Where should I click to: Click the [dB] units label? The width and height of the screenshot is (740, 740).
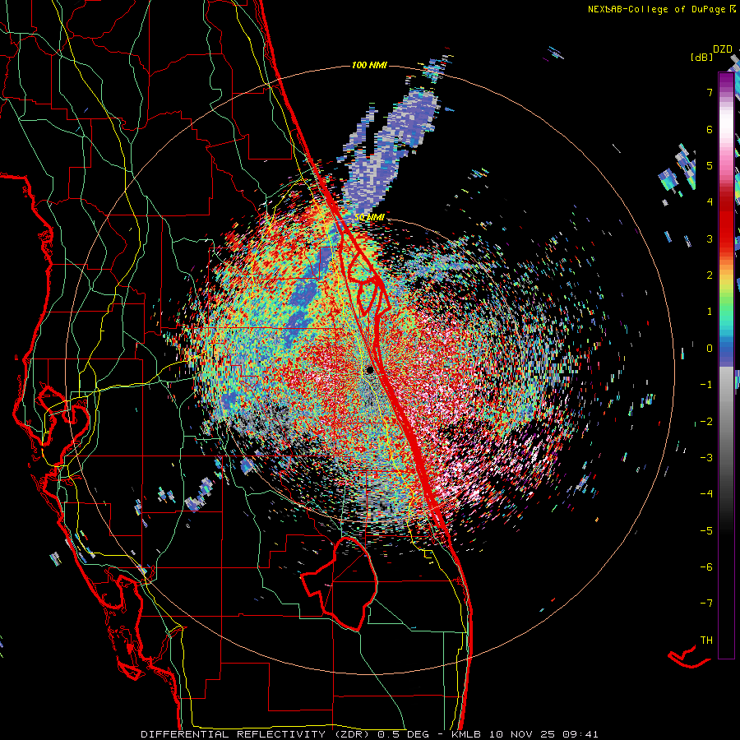(702, 57)
